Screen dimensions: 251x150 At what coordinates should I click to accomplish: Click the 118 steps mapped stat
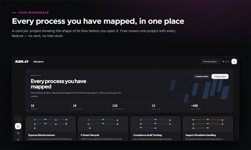coord(118,107)
